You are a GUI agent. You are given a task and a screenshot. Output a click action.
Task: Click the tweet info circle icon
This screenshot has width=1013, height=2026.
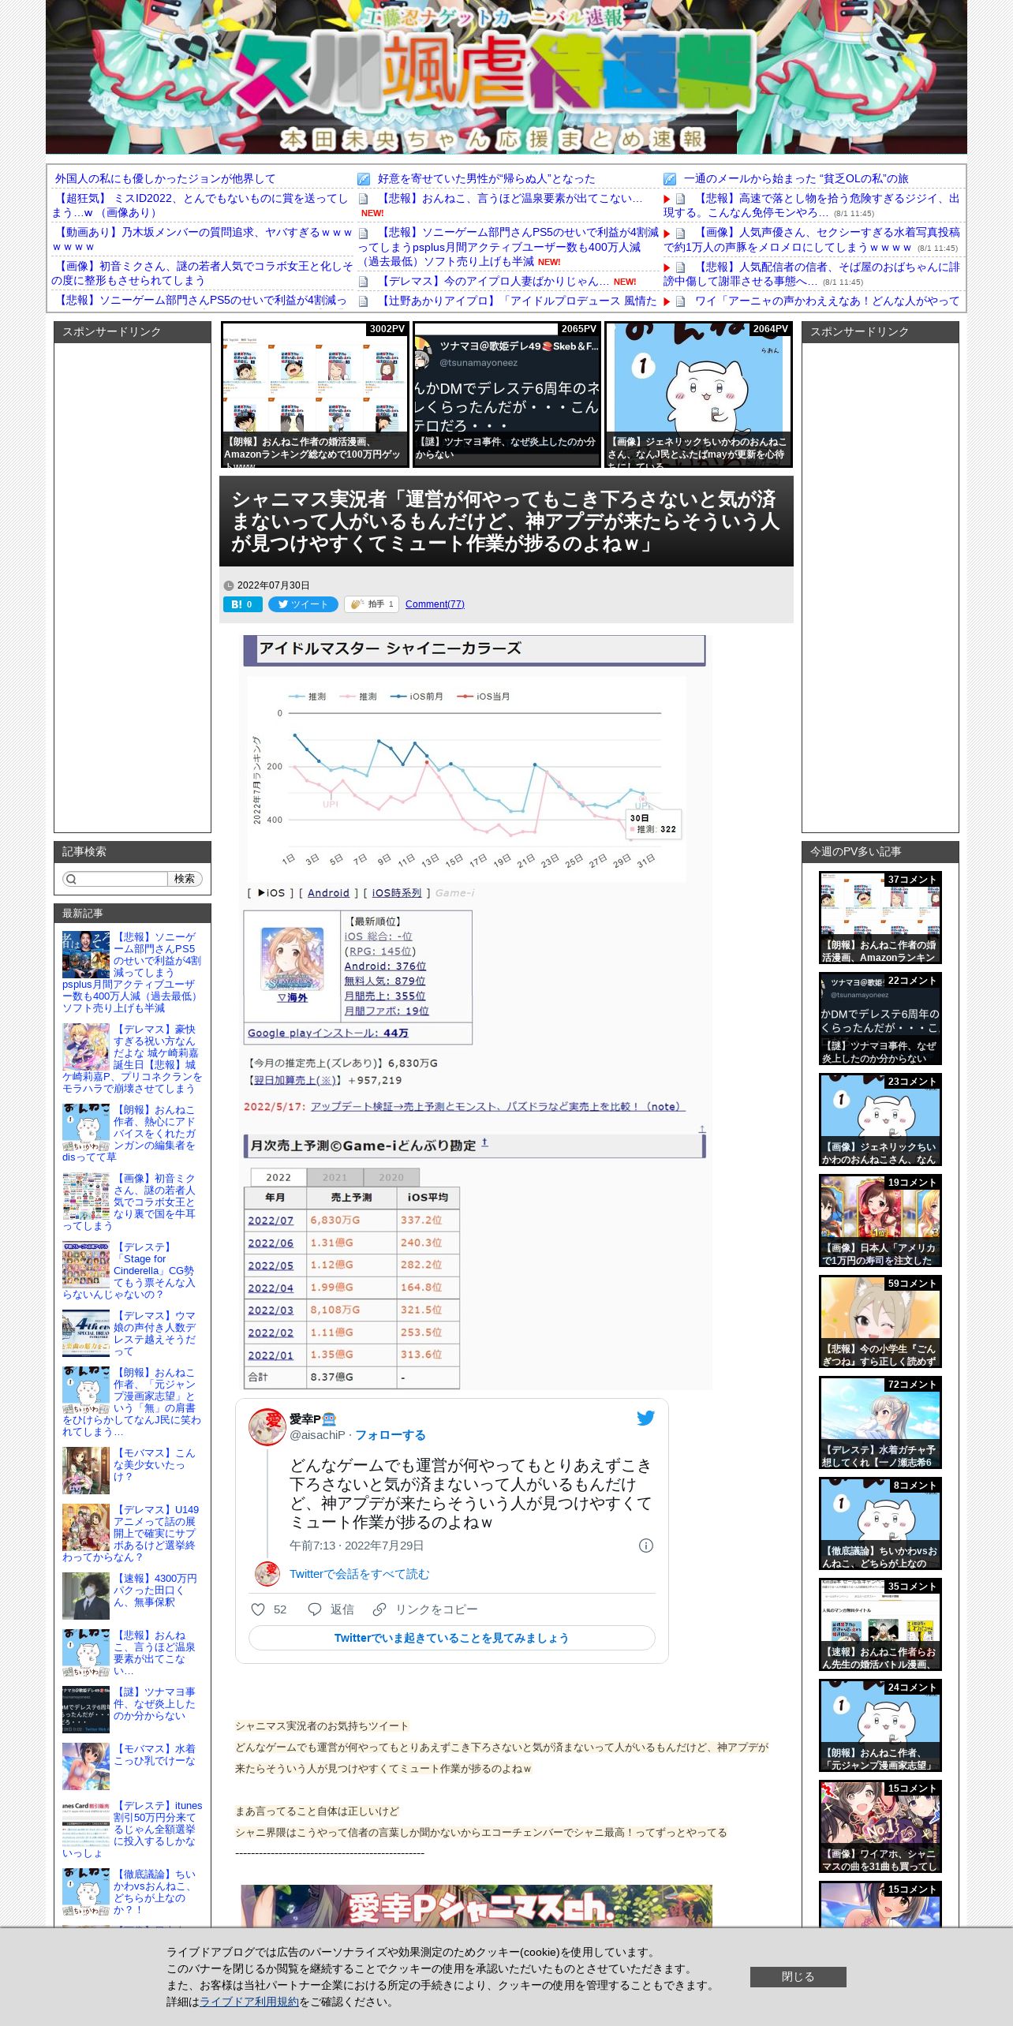pos(645,1546)
